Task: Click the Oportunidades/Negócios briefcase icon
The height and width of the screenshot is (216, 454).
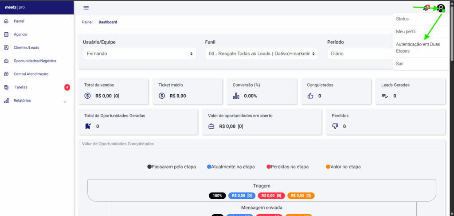Action: tap(6, 61)
